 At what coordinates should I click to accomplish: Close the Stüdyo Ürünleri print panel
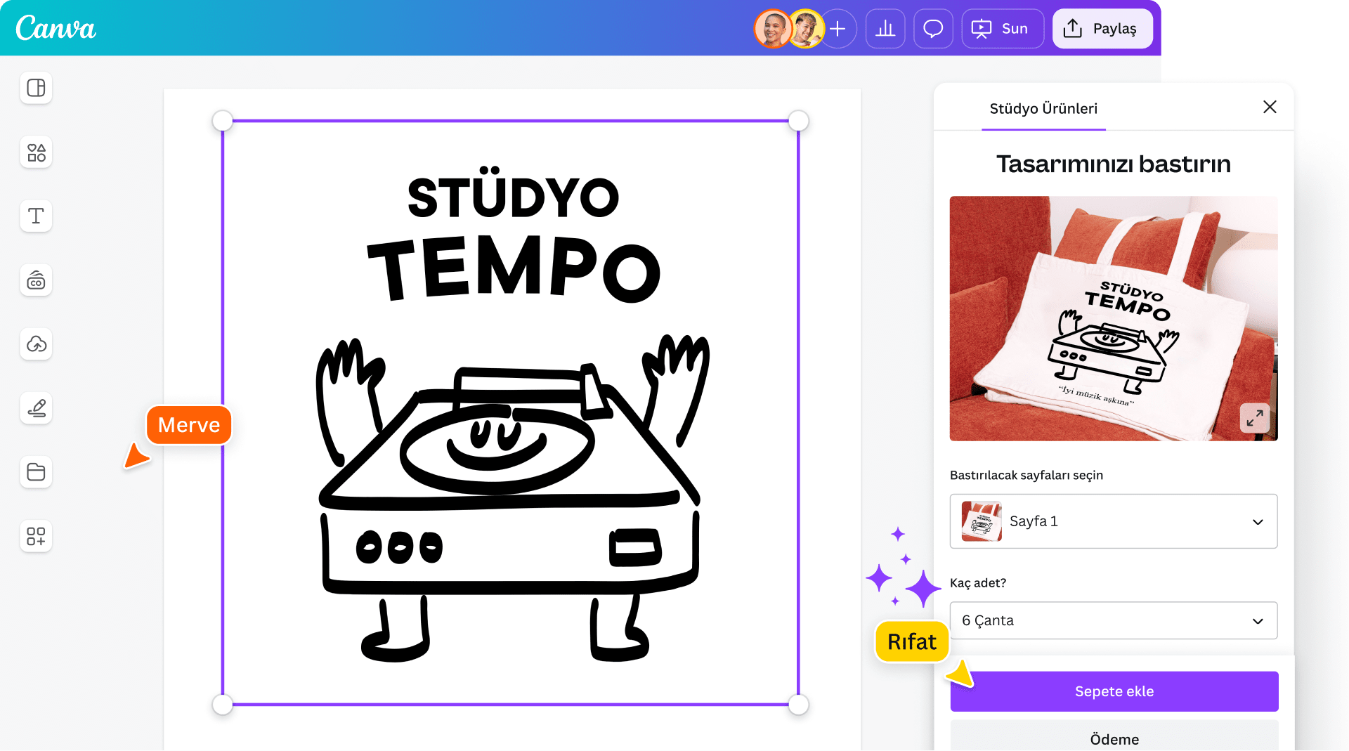[1270, 107]
